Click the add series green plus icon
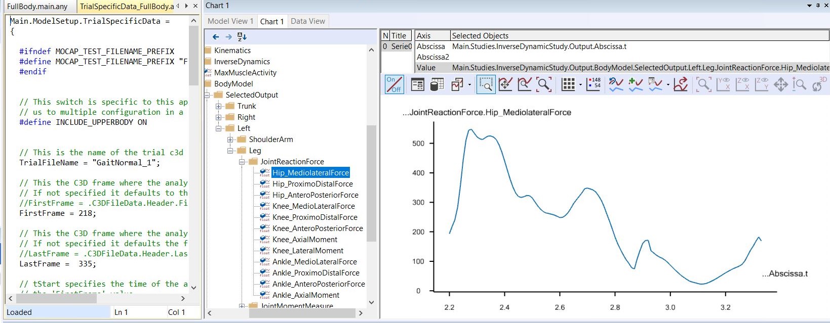830x323 pixels. (636, 84)
